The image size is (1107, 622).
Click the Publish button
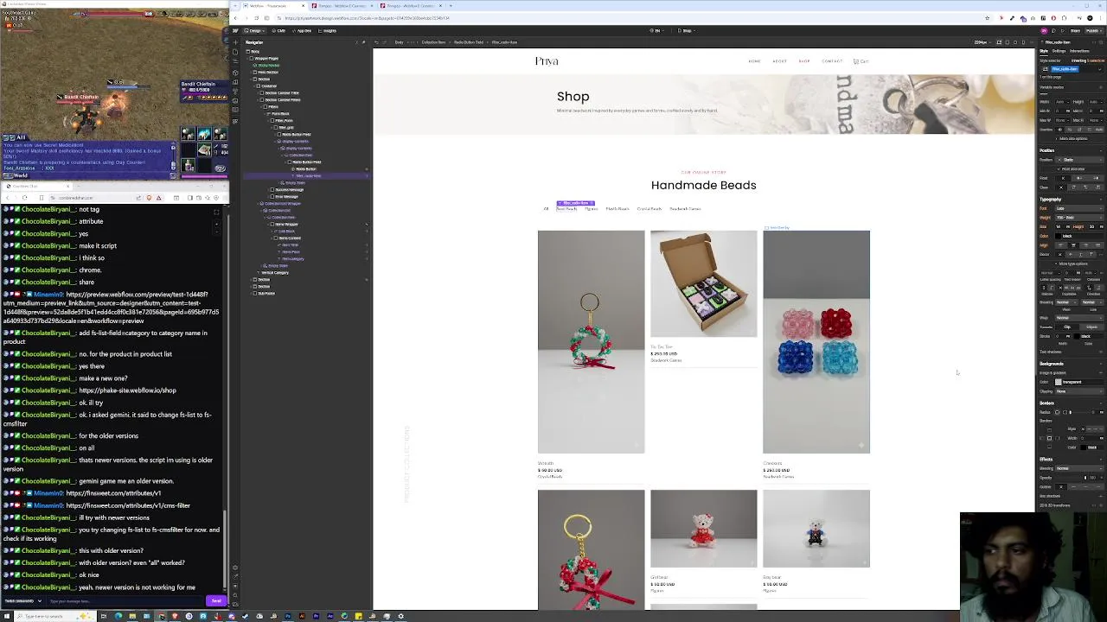pos(1094,30)
